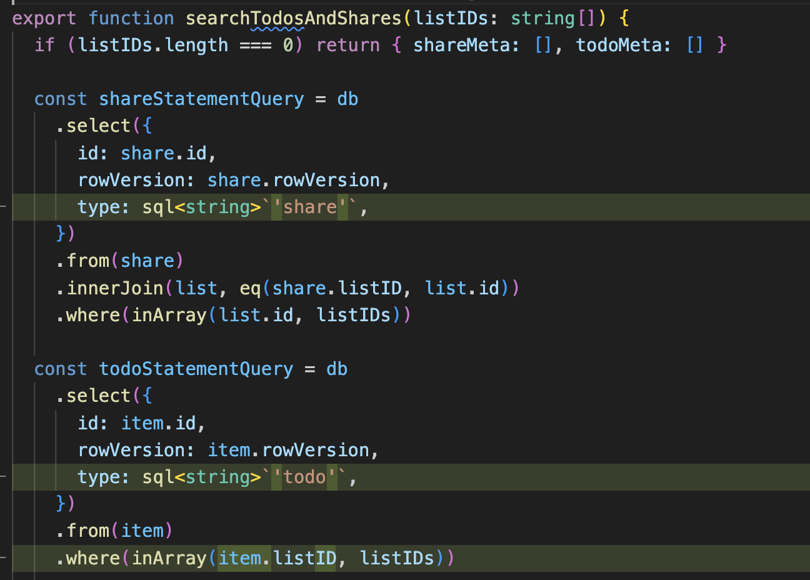The height and width of the screenshot is (580, 810).
Task: Click the 'shareMeta:' property
Action: click(x=467, y=45)
